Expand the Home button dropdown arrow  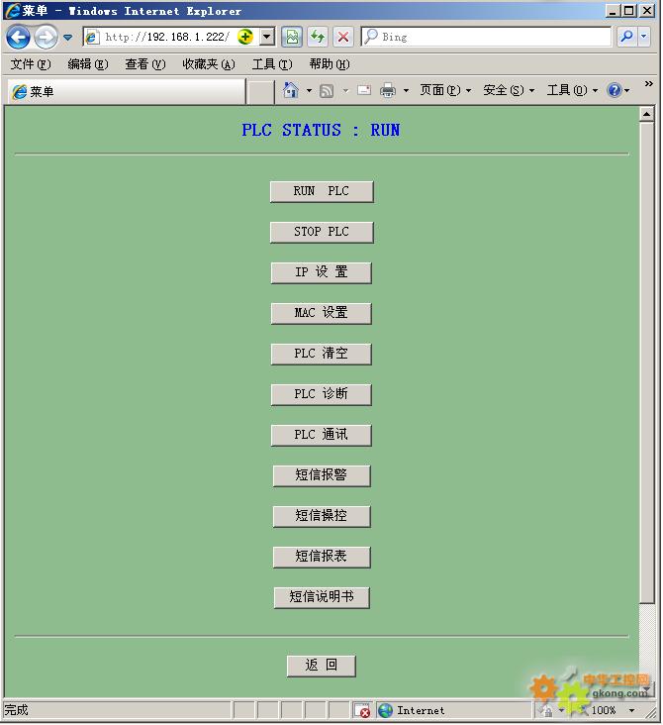[x=309, y=91]
